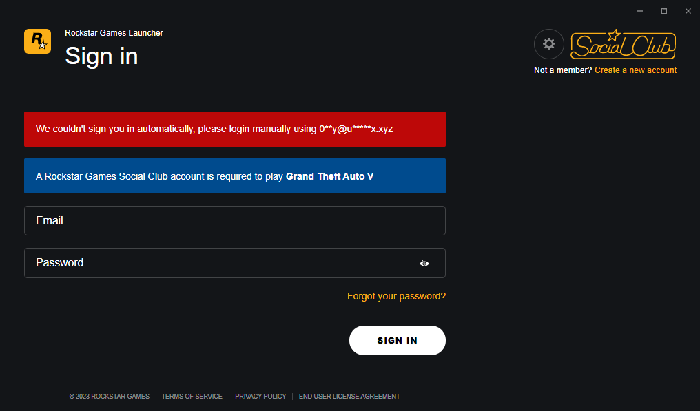Open the Forgot your password link

click(x=396, y=296)
